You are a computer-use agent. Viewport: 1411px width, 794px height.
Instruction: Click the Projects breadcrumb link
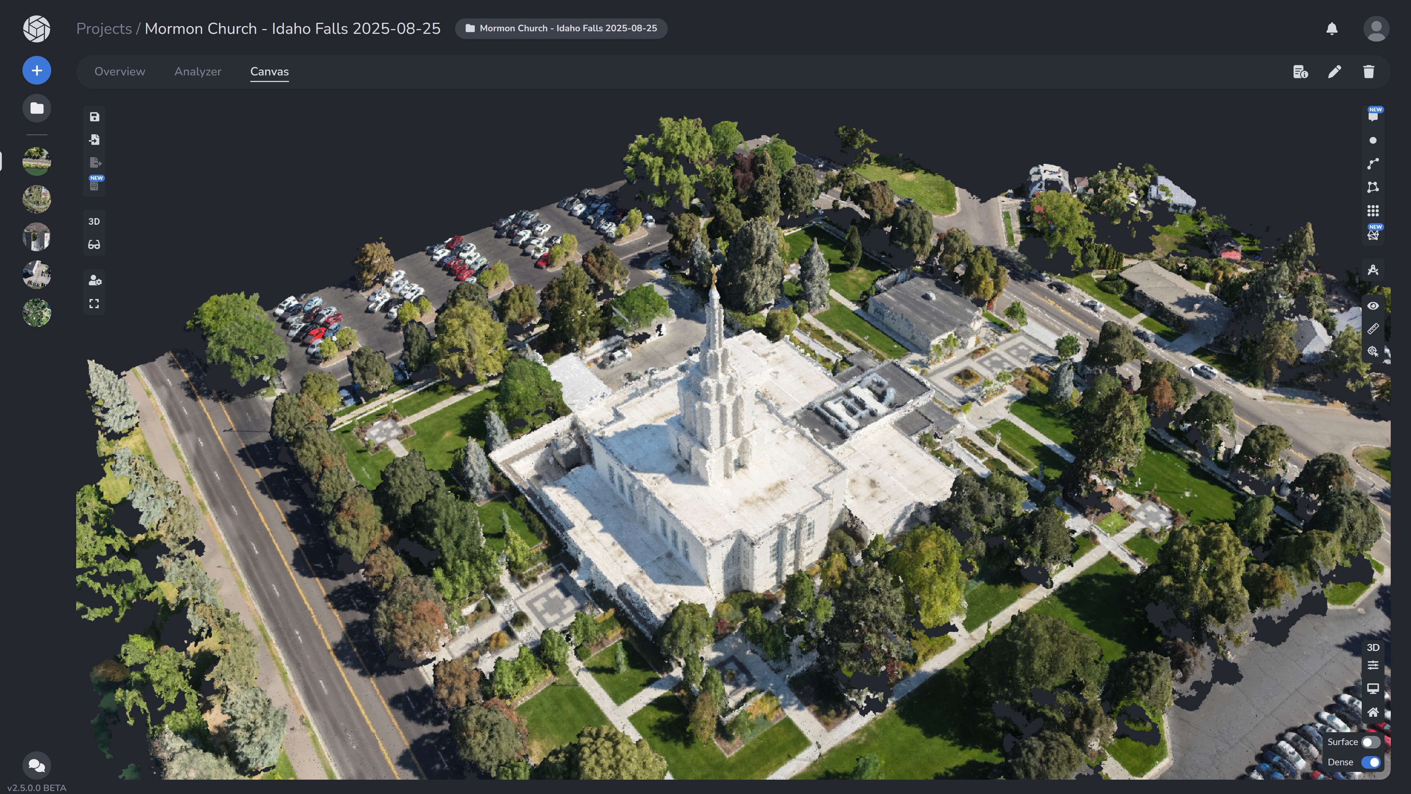tap(103, 28)
